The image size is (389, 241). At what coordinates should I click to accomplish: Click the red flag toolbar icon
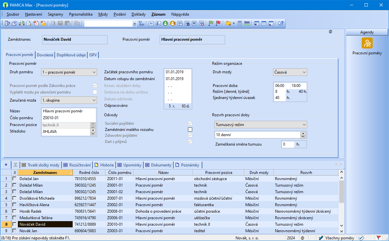click(x=218, y=23)
